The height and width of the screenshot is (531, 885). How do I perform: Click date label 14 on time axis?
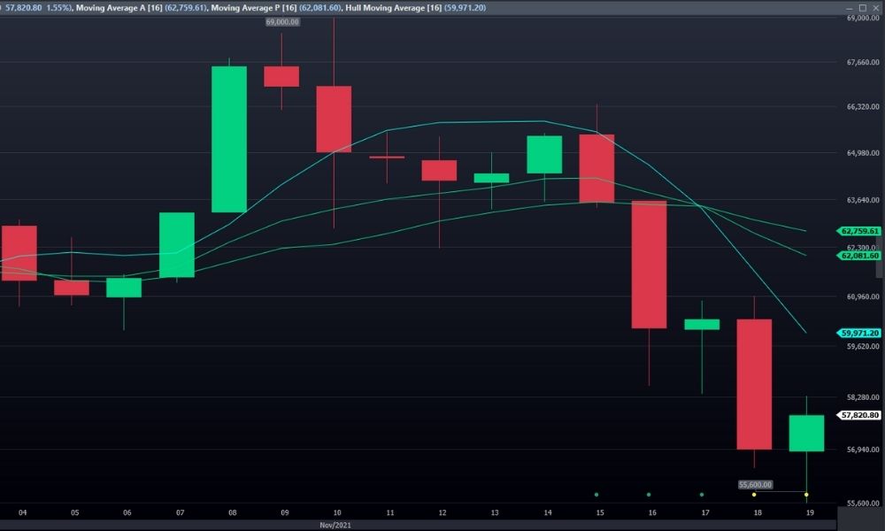[x=548, y=513]
